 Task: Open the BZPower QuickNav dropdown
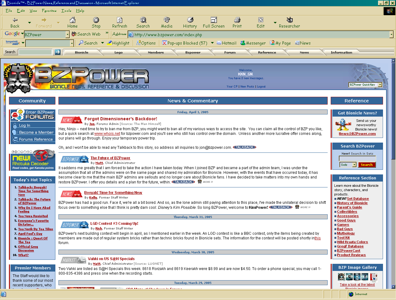[380, 85]
